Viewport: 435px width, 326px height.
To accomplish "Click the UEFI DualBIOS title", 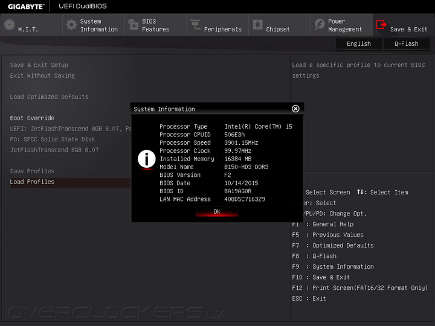I will pyautogui.click(x=83, y=6).
